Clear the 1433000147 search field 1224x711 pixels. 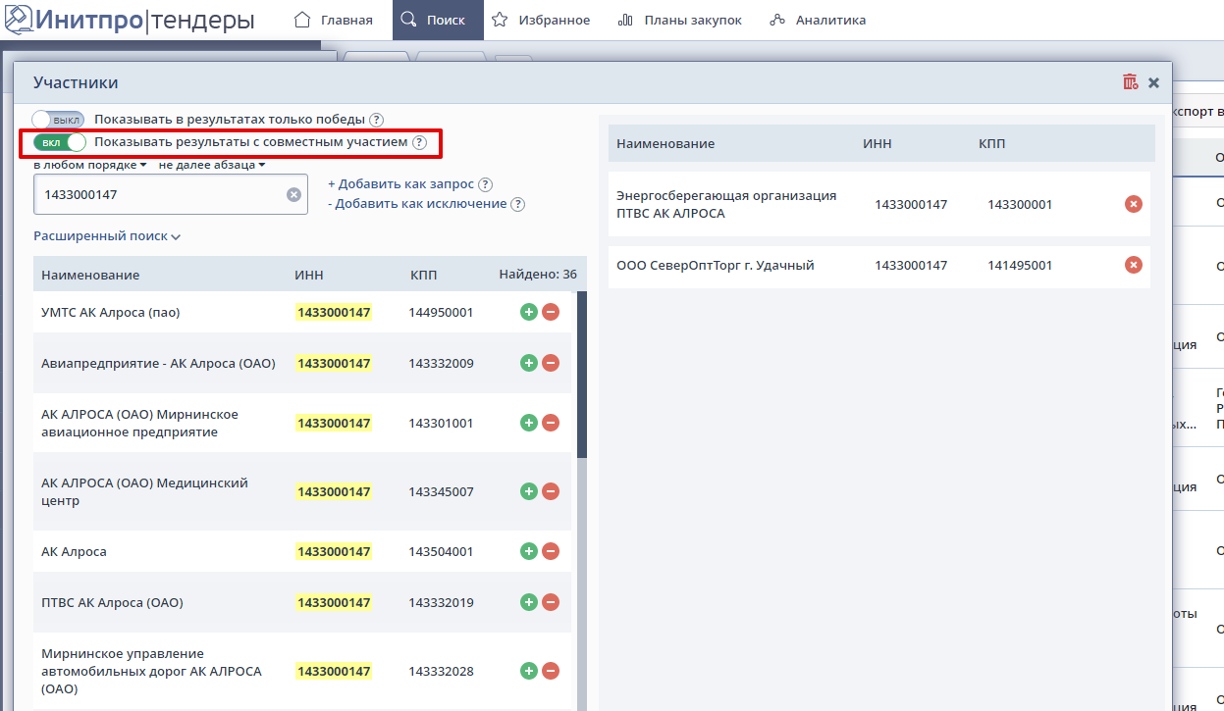tap(293, 194)
